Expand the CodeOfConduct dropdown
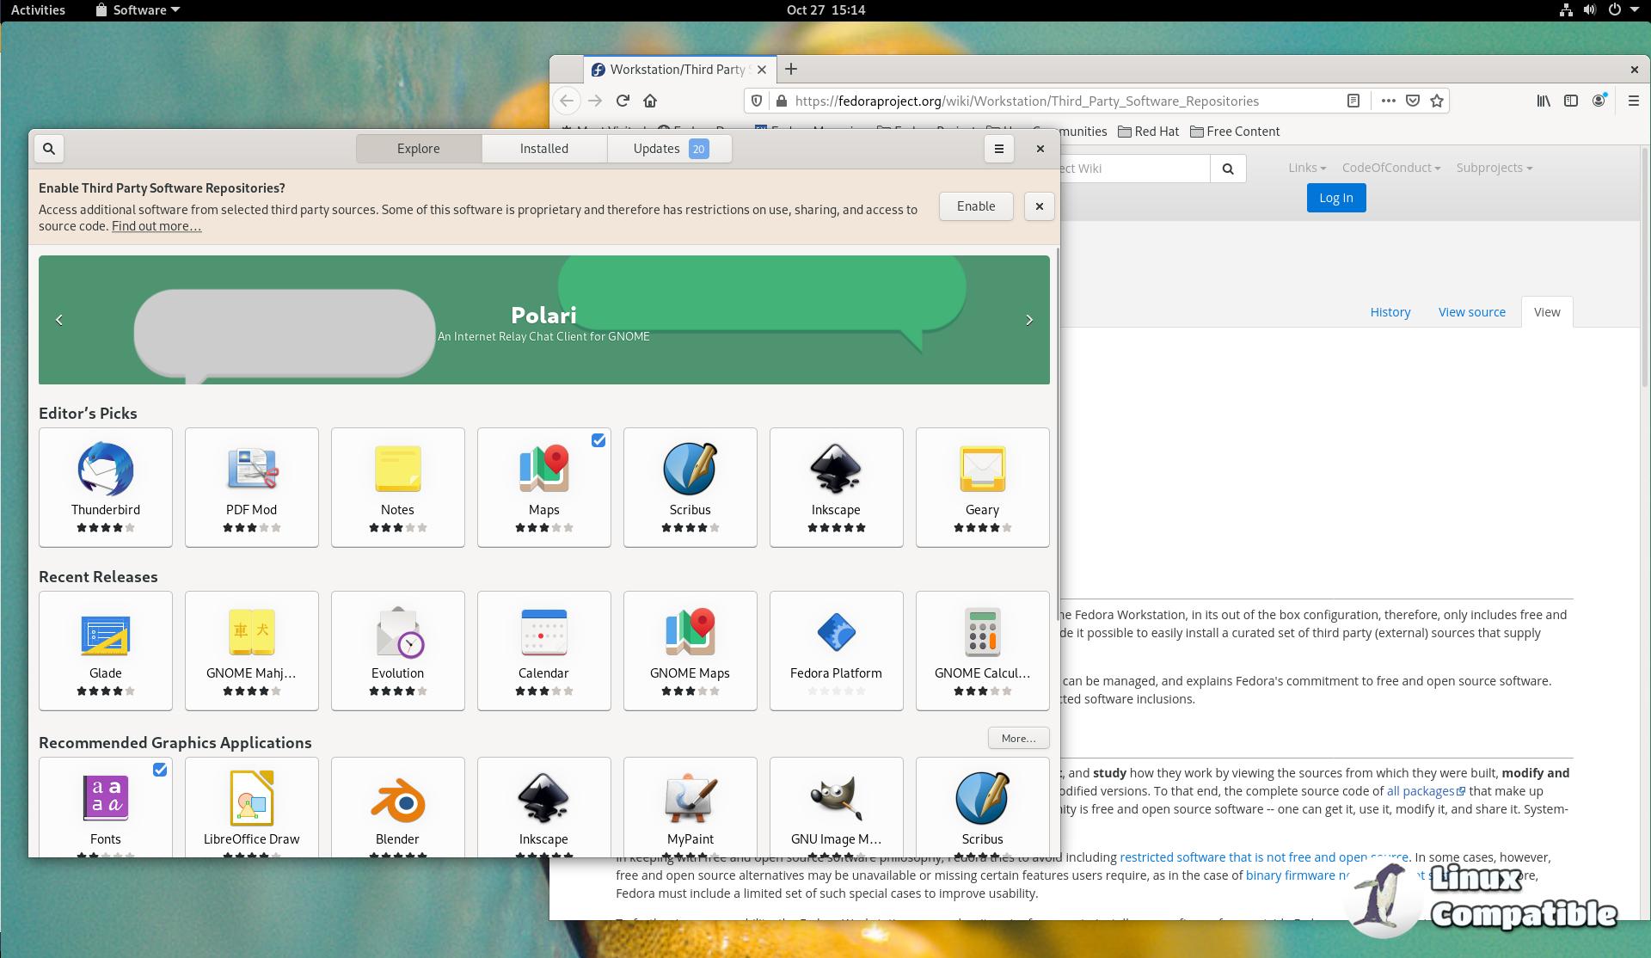 pyautogui.click(x=1390, y=168)
